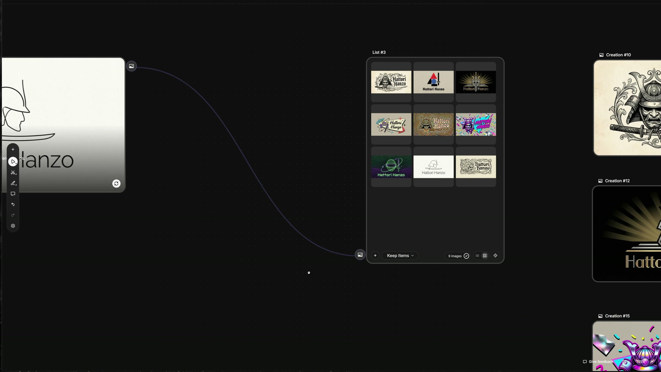Activate the comment tool in left toolbar
The image size is (661, 372).
point(13,194)
